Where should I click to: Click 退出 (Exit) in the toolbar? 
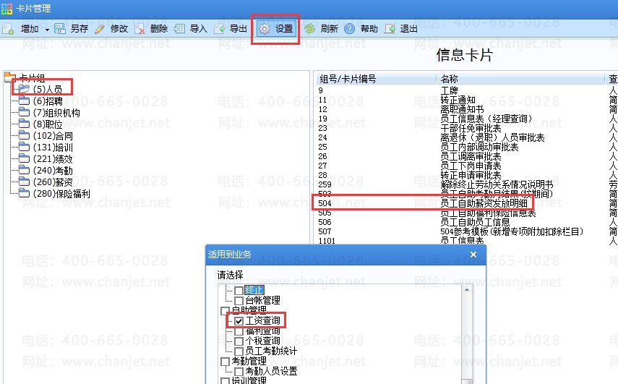tap(390, 29)
